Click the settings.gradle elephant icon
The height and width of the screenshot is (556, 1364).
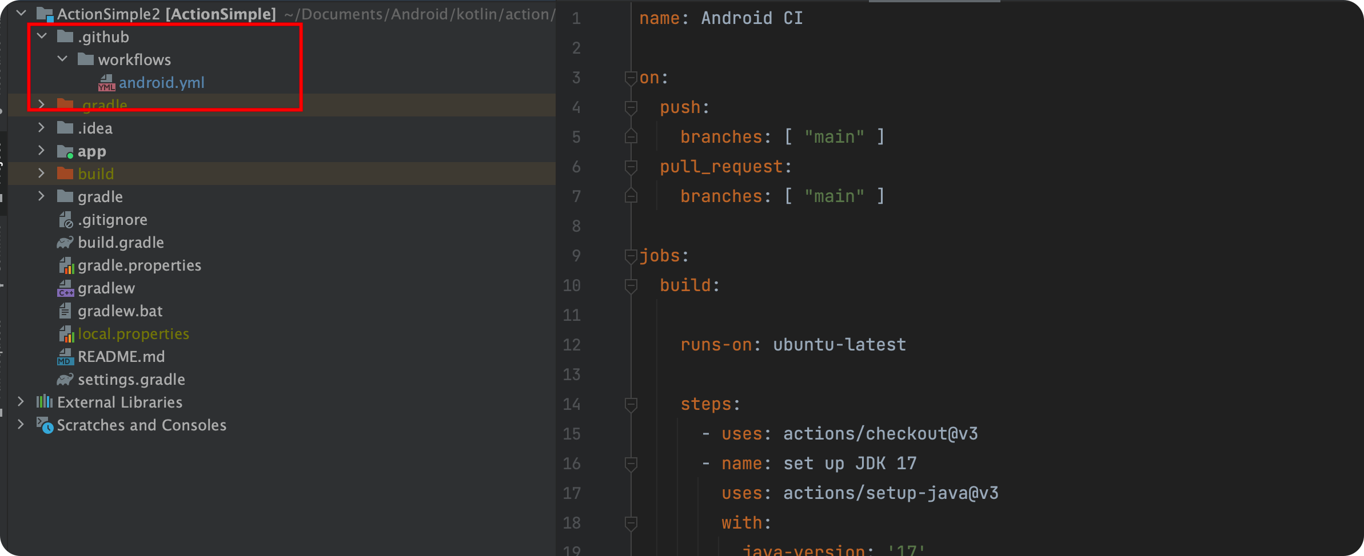coord(65,380)
